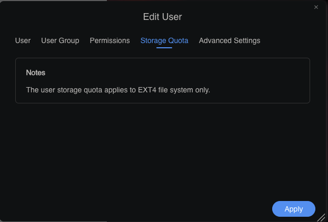
Task: Click the Notes heading
Action: (x=36, y=72)
